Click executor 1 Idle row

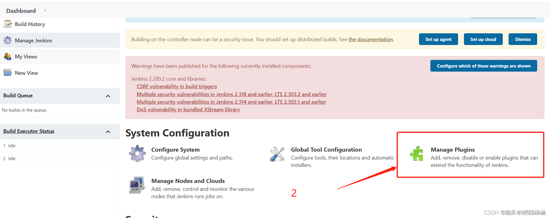(x=60, y=146)
